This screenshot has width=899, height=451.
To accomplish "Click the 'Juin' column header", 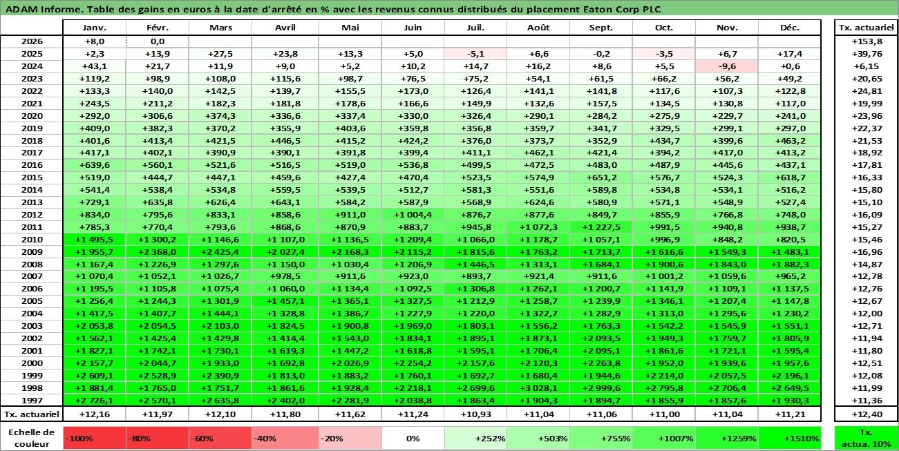I will point(413,28).
